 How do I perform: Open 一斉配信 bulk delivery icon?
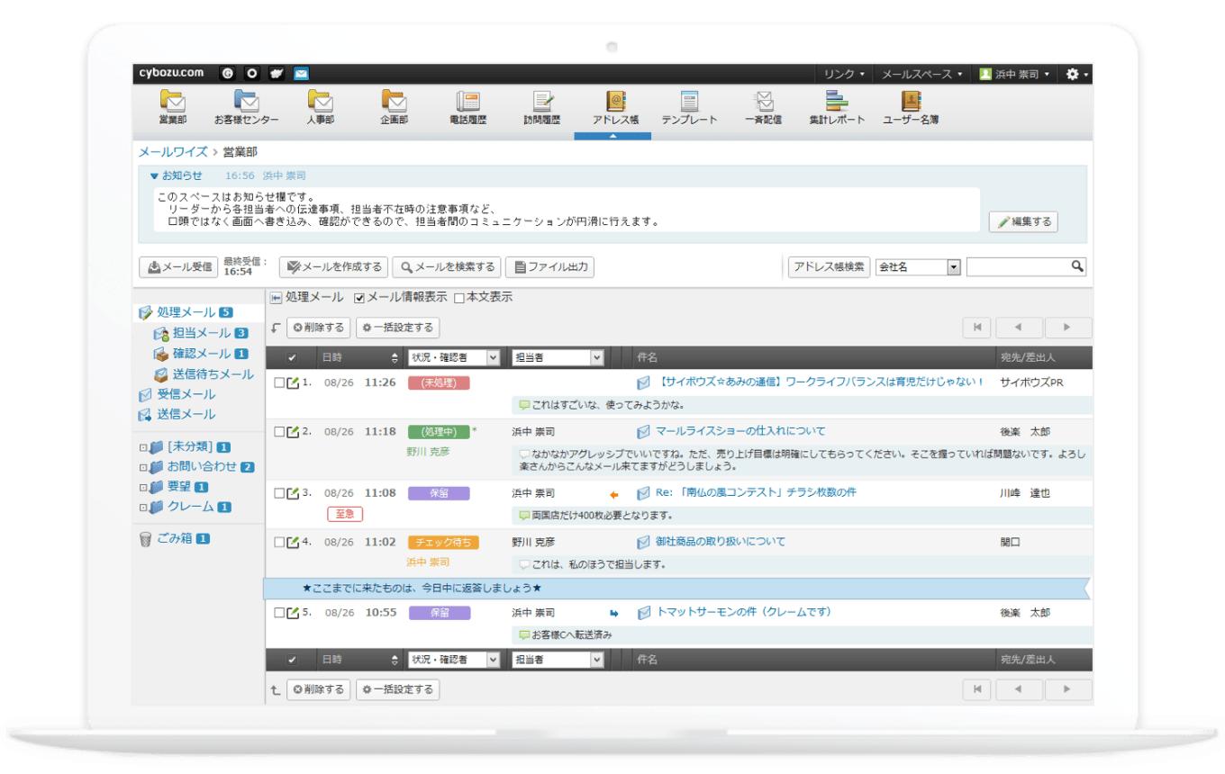click(764, 101)
